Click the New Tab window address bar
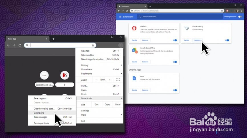247x138 pixels. point(60,45)
